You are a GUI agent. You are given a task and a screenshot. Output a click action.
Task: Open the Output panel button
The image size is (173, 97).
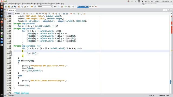pos(11,95)
